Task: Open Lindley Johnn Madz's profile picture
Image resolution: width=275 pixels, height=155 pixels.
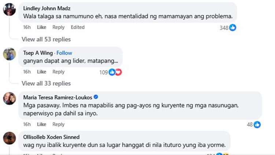Action: coord(9,10)
